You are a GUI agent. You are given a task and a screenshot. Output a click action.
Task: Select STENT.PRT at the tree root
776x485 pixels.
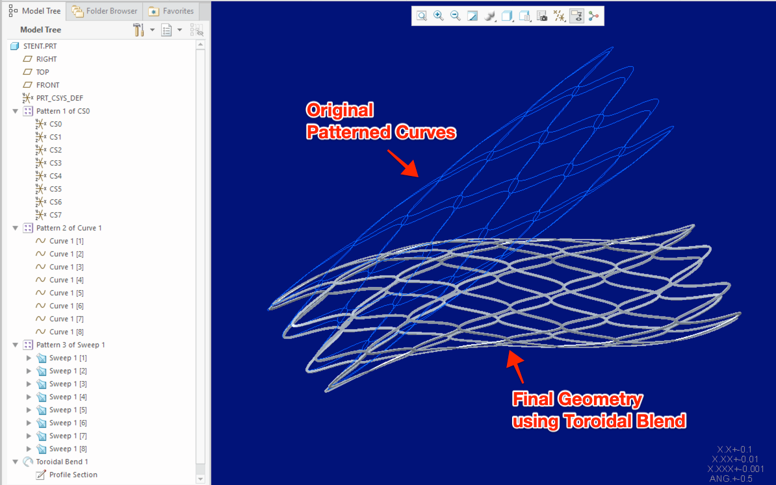41,45
